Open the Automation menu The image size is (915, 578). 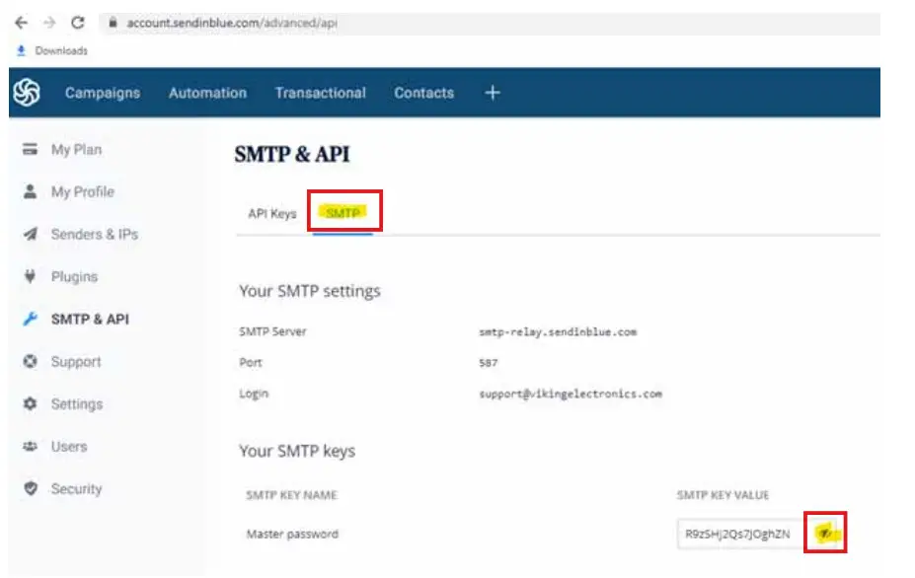point(207,93)
